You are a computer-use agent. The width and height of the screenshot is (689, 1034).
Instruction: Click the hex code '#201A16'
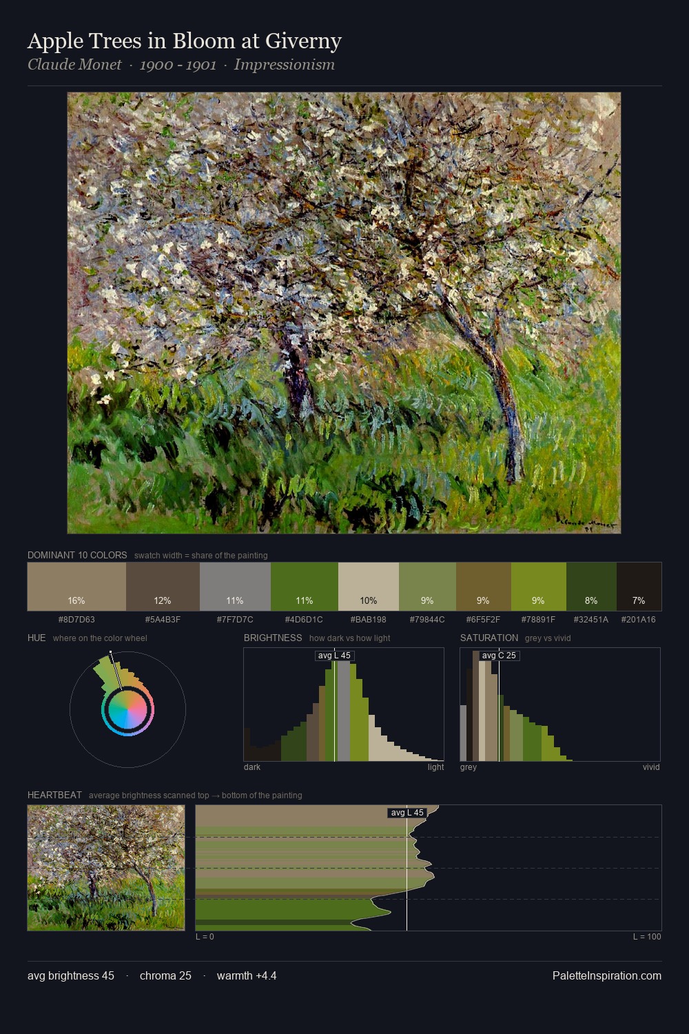coord(639,619)
